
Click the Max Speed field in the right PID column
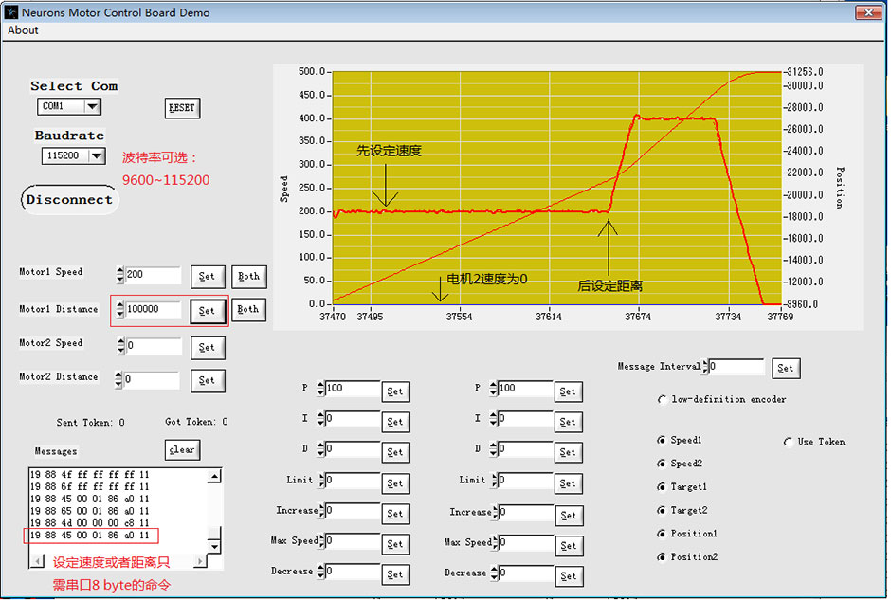(x=526, y=543)
